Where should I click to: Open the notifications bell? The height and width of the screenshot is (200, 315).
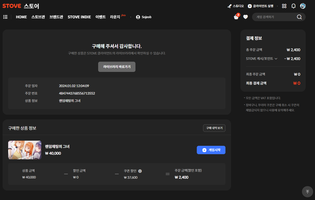pos(294,6)
